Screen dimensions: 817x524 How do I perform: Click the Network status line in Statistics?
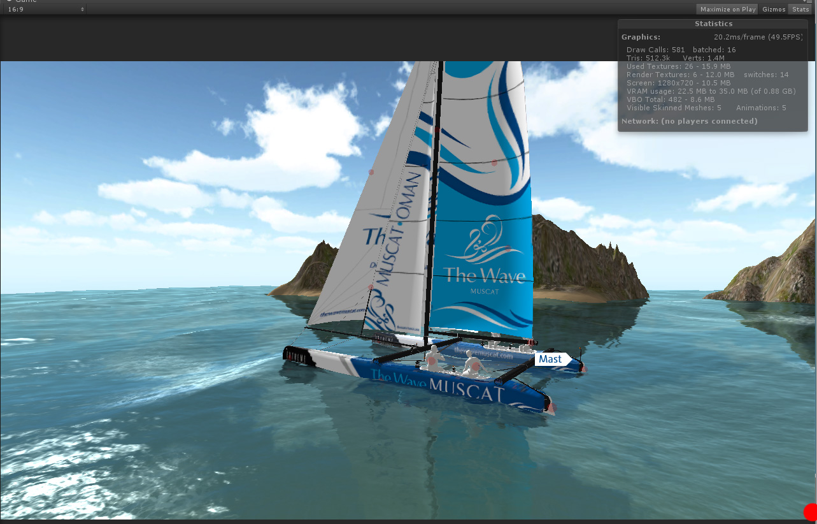689,121
